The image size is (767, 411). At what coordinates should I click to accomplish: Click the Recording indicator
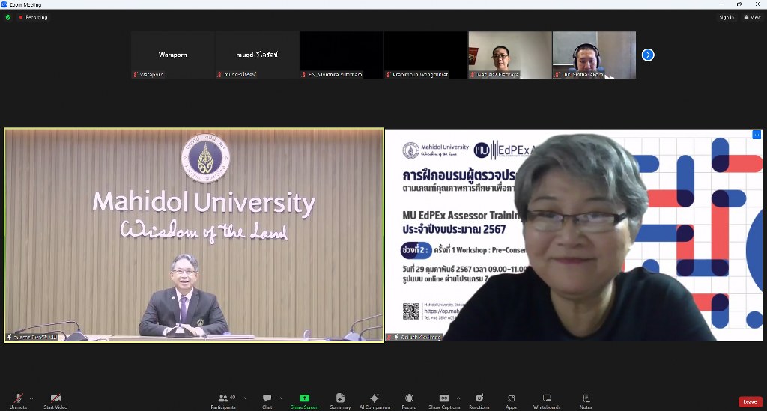(33, 17)
